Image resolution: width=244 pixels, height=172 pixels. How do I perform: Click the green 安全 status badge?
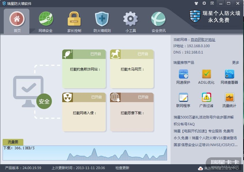coord(44,101)
